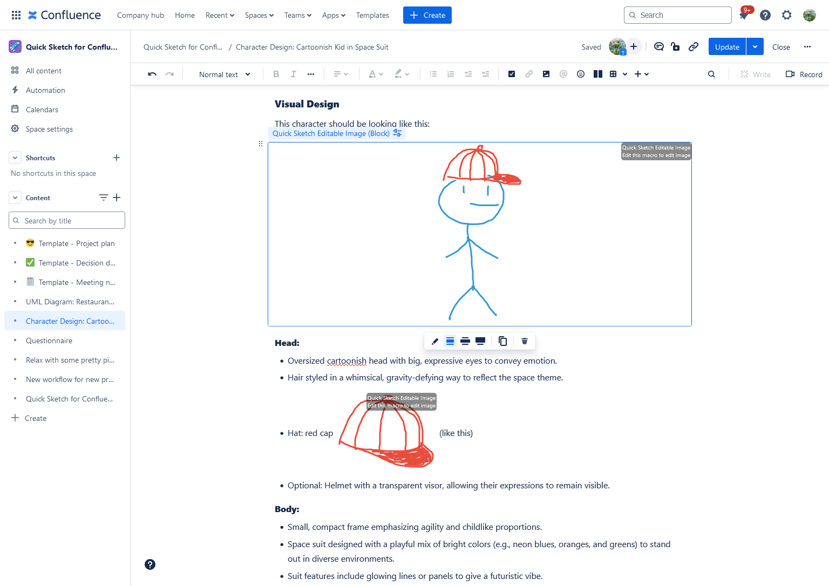Click the AI Write button

point(755,74)
